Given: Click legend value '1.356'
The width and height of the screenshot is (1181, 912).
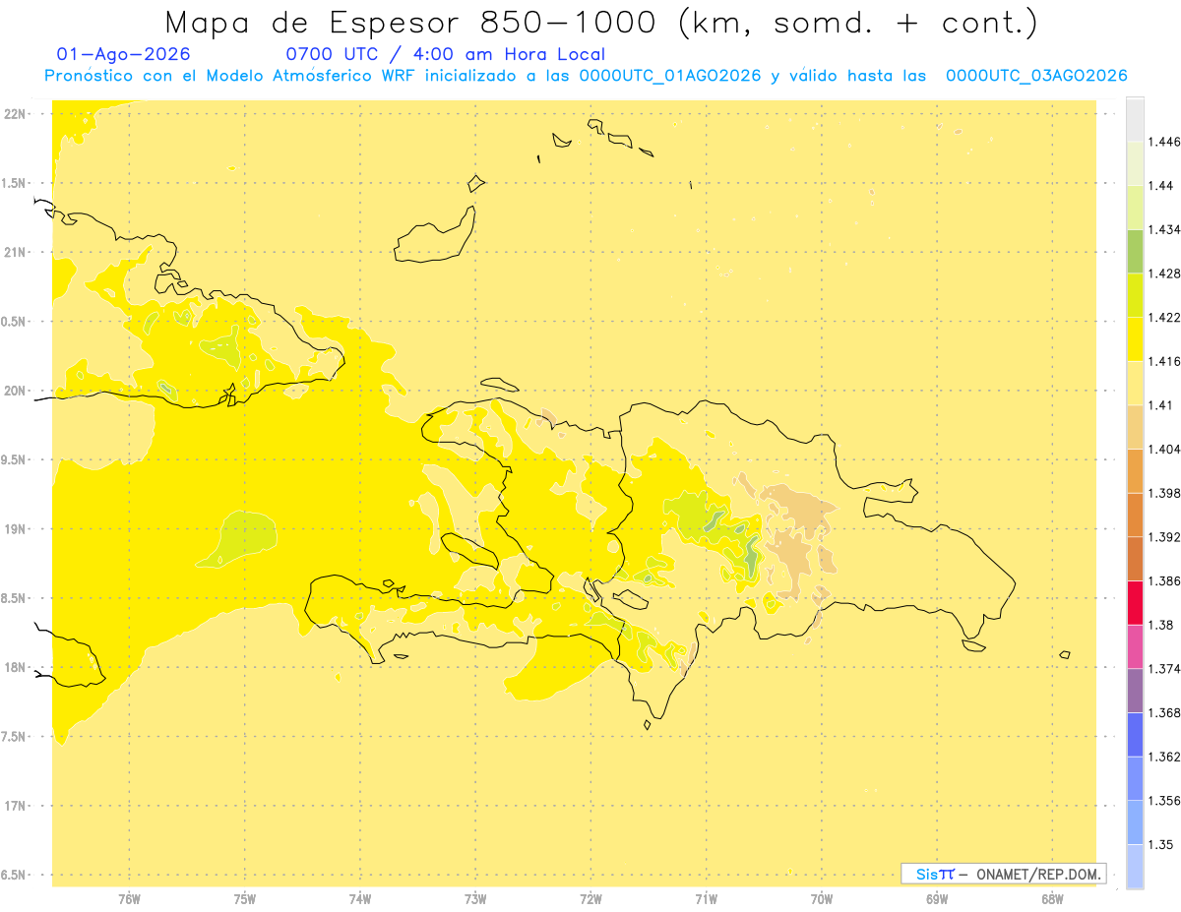Looking at the screenshot, I should coord(1163,801).
